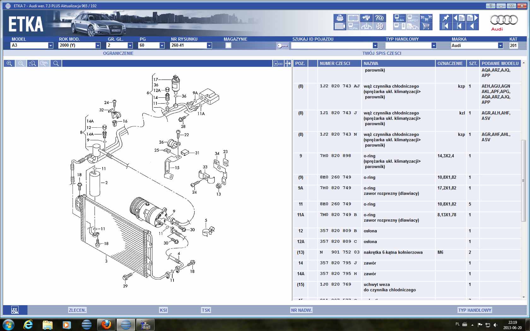Click the parts list scrollbar thumb

pos(523,181)
